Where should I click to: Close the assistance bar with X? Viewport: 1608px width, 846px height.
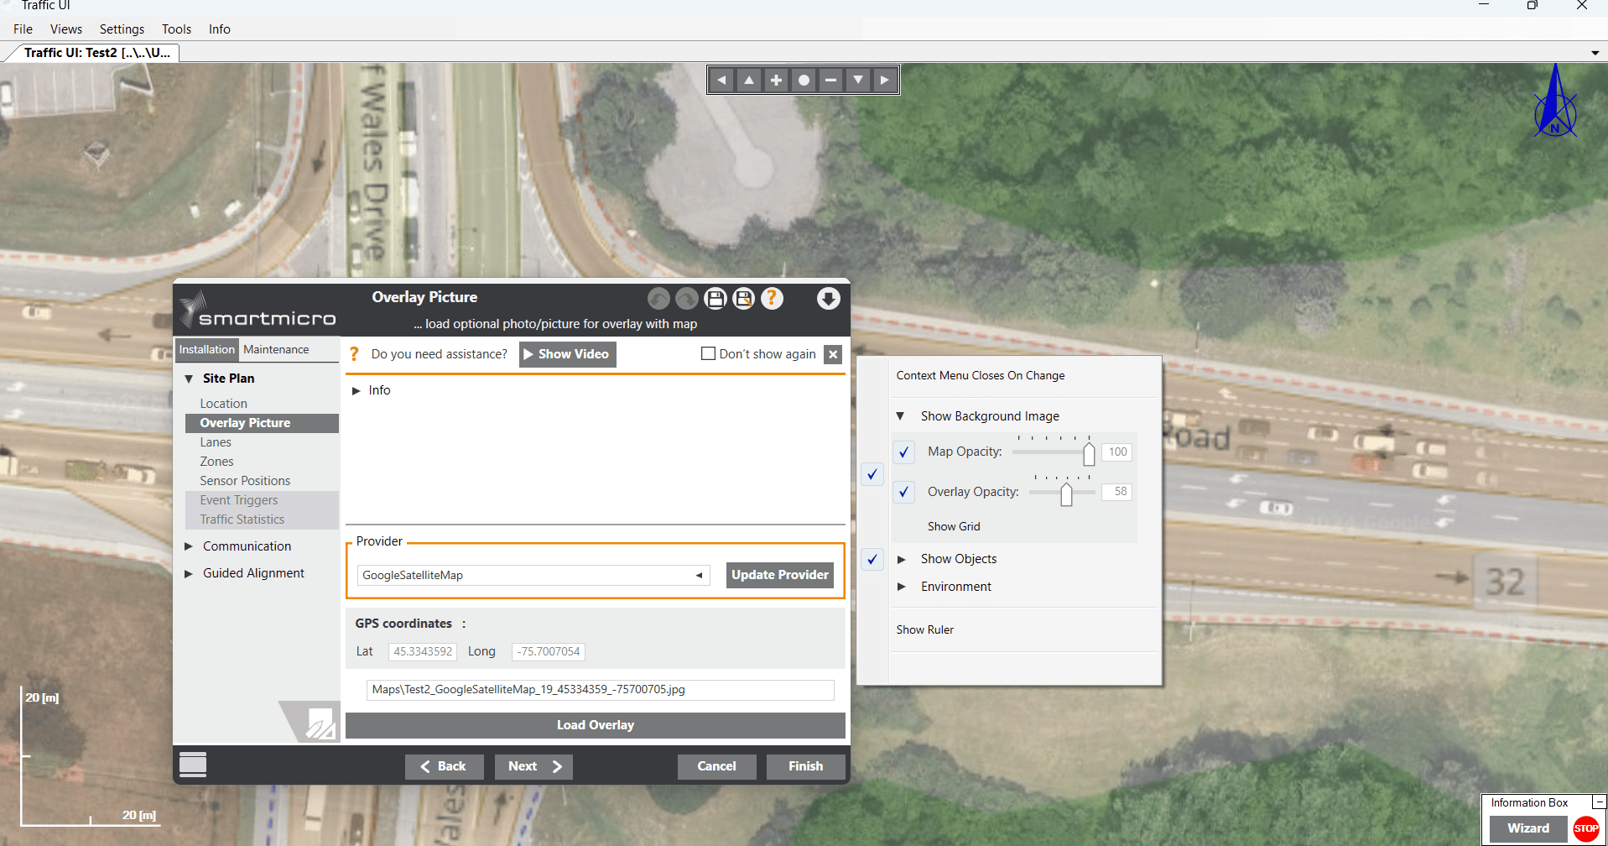[x=833, y=354]
